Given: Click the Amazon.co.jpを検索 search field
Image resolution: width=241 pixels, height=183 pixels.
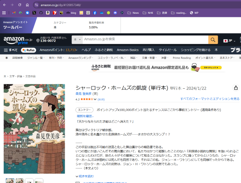Looking at the screenshot, I should (x=145, y=40).
